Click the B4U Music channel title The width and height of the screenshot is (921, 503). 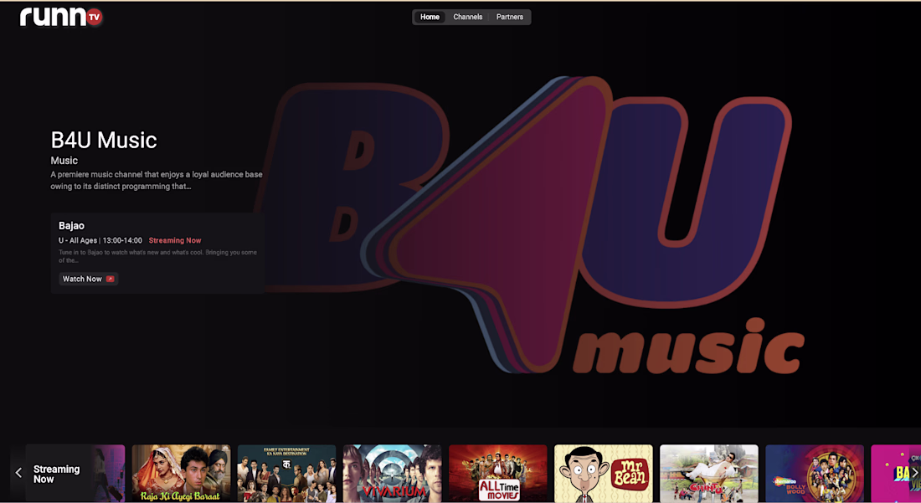104,140
